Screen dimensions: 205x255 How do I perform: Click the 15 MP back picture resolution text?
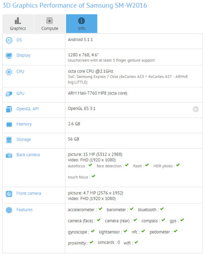click(95, 154)
